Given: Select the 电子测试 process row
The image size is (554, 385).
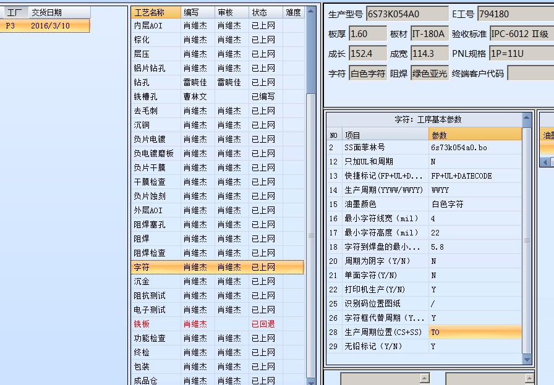Looking at the screenshot, I should pos(217,310).
